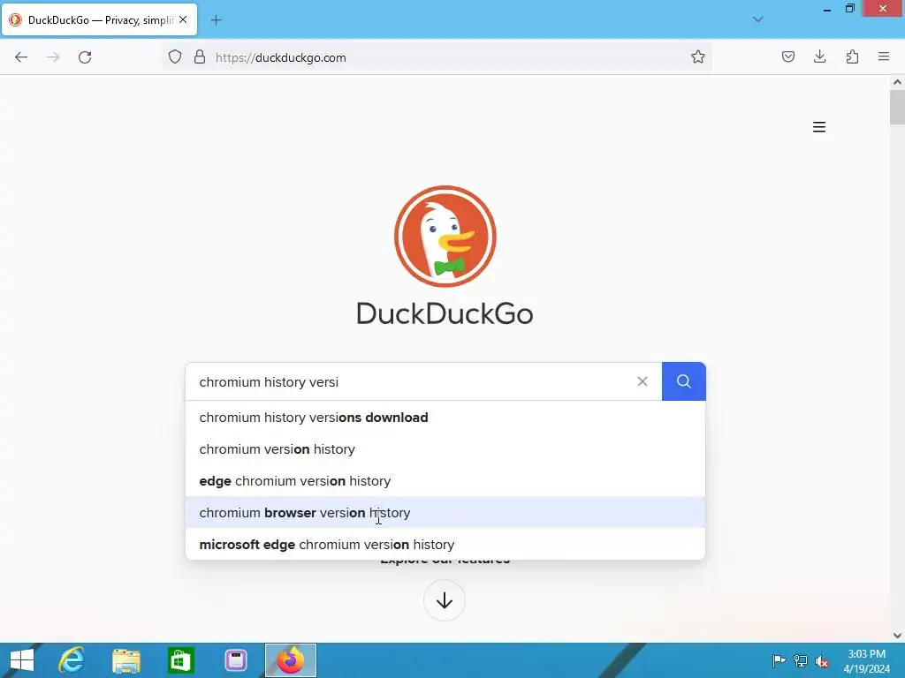This screenshot has height=678, width=905.
Task: Click the muted volume tray icon
Action: coord(822,660)
